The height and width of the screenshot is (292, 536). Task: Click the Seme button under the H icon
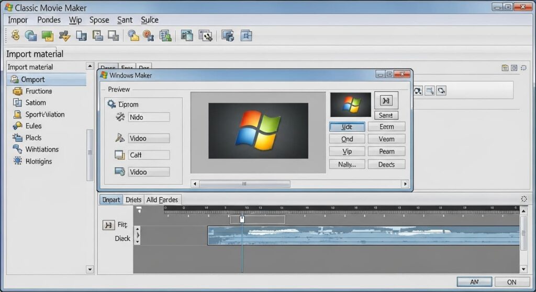click(x=386, y=115)
